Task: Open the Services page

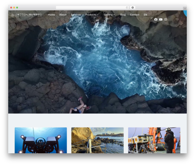Action: click(x=76, y=15)
